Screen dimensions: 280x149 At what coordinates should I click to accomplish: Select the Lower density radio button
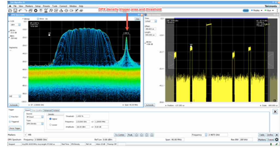[x=50, y=125]
